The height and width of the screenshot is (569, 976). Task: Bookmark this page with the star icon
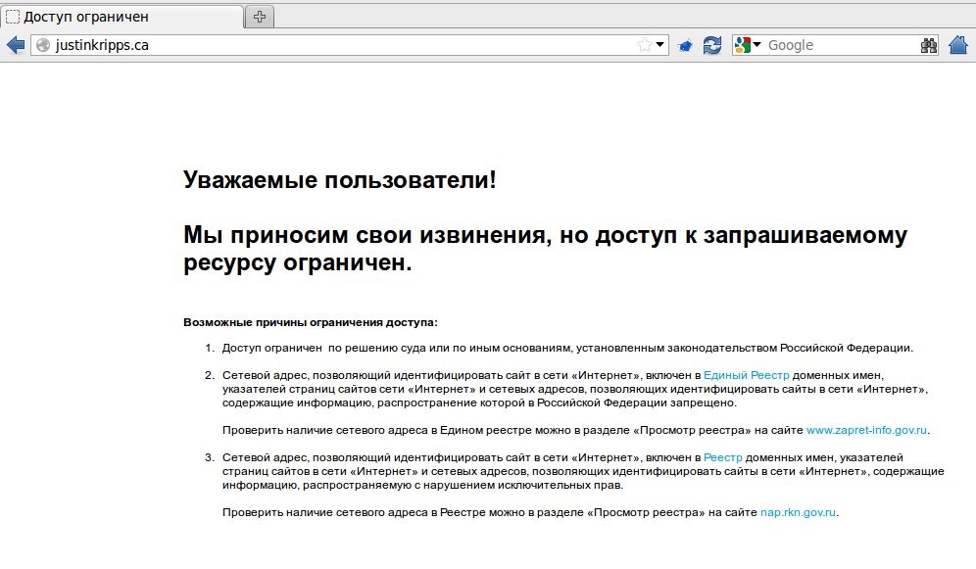click(x=644, y=45)
